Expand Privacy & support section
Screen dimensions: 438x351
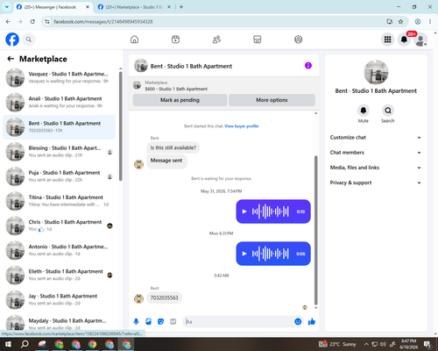pos(376,183)
